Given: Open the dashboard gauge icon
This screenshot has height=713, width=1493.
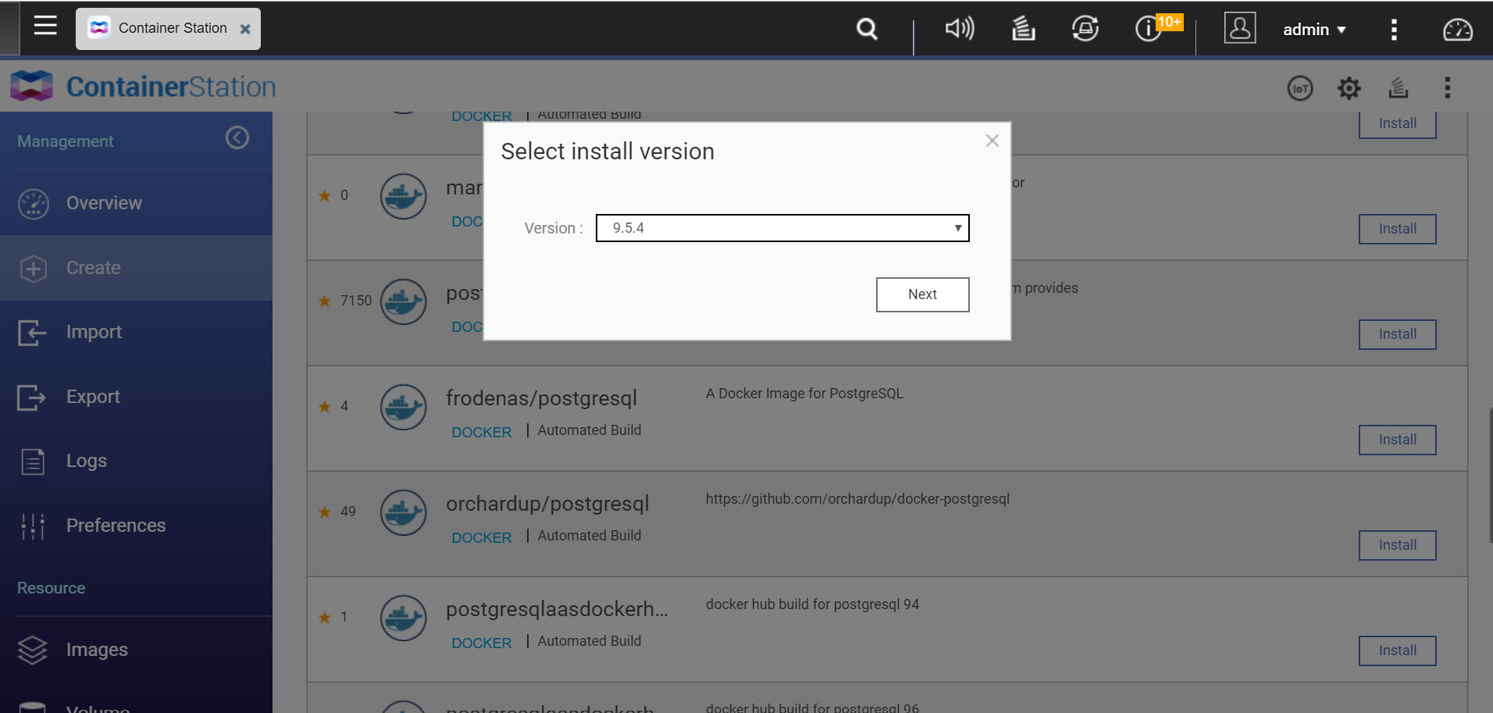Looking at the screenshot, I should click(x=1457, y=30).
